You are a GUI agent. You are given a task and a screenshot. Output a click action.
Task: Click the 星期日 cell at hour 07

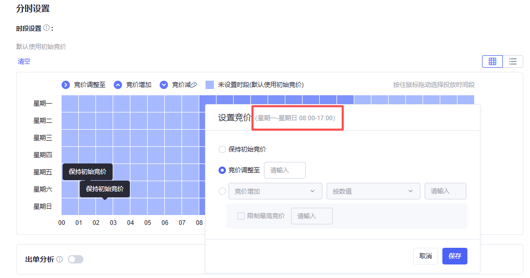click(190, 207)
